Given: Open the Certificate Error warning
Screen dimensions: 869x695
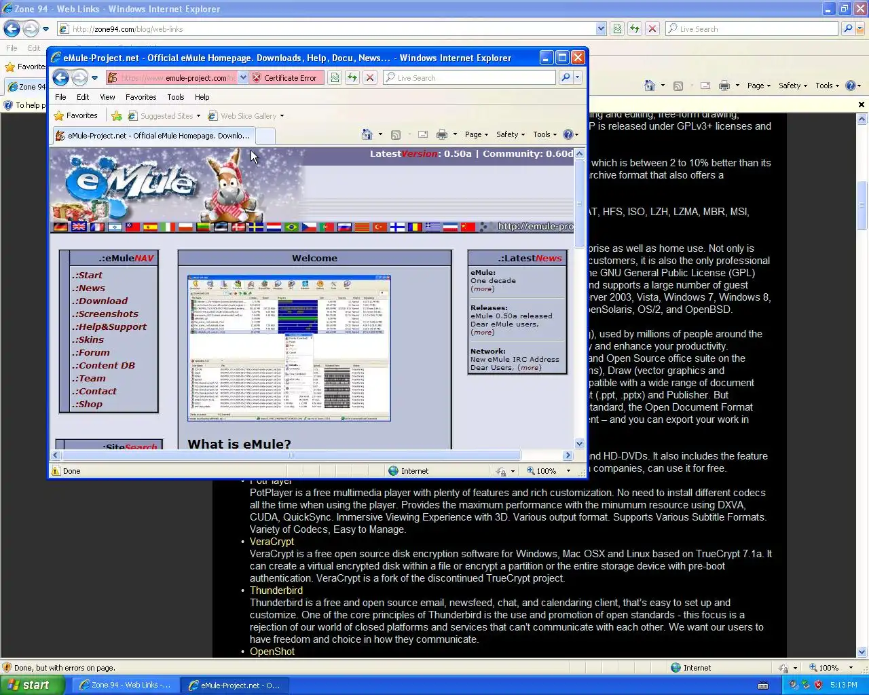Looking at the screenshot, I should pyautogui.click(x=285, y=78).
